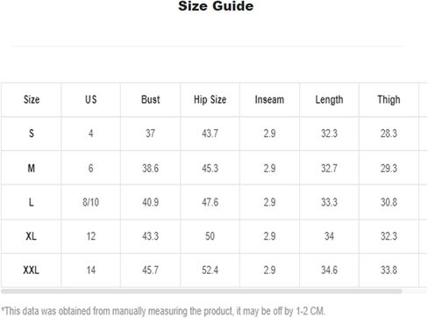Select the L size row label
428x318 pixels.
point(32,202)
